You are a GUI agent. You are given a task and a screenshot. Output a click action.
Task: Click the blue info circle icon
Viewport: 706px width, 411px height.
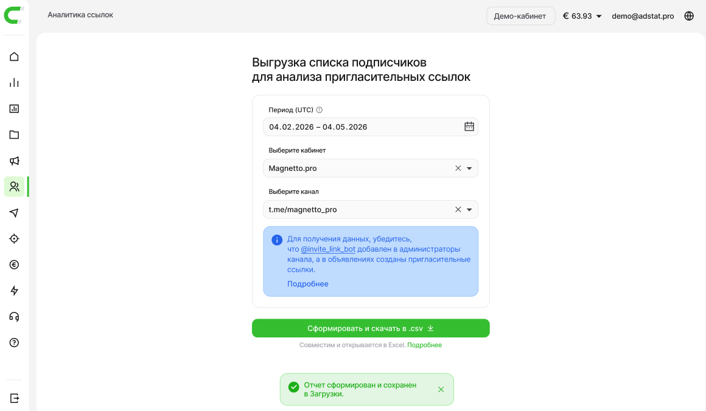click(x=277, y=240)
